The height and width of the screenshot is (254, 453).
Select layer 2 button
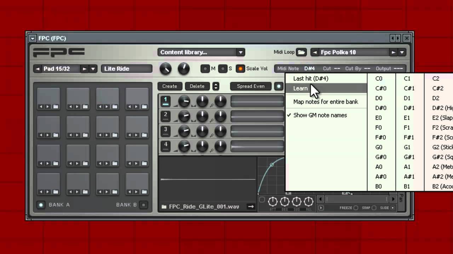pyautogui.click(x=165, y=116)
